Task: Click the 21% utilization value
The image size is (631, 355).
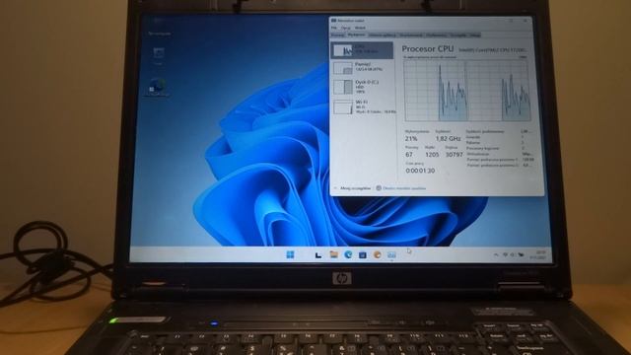Action: pos(411,138)
